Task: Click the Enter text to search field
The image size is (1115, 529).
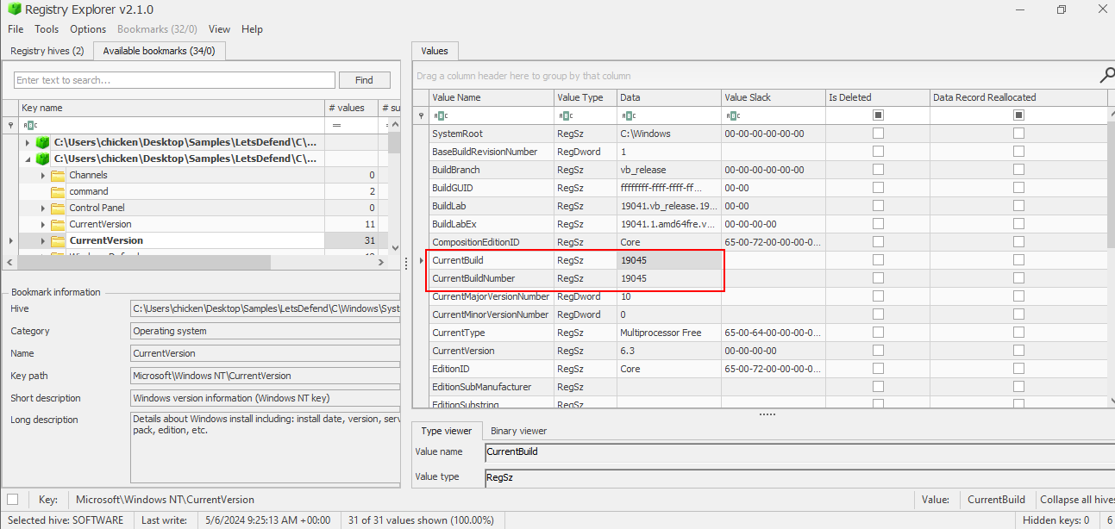Action: click(x=174, y=80)
